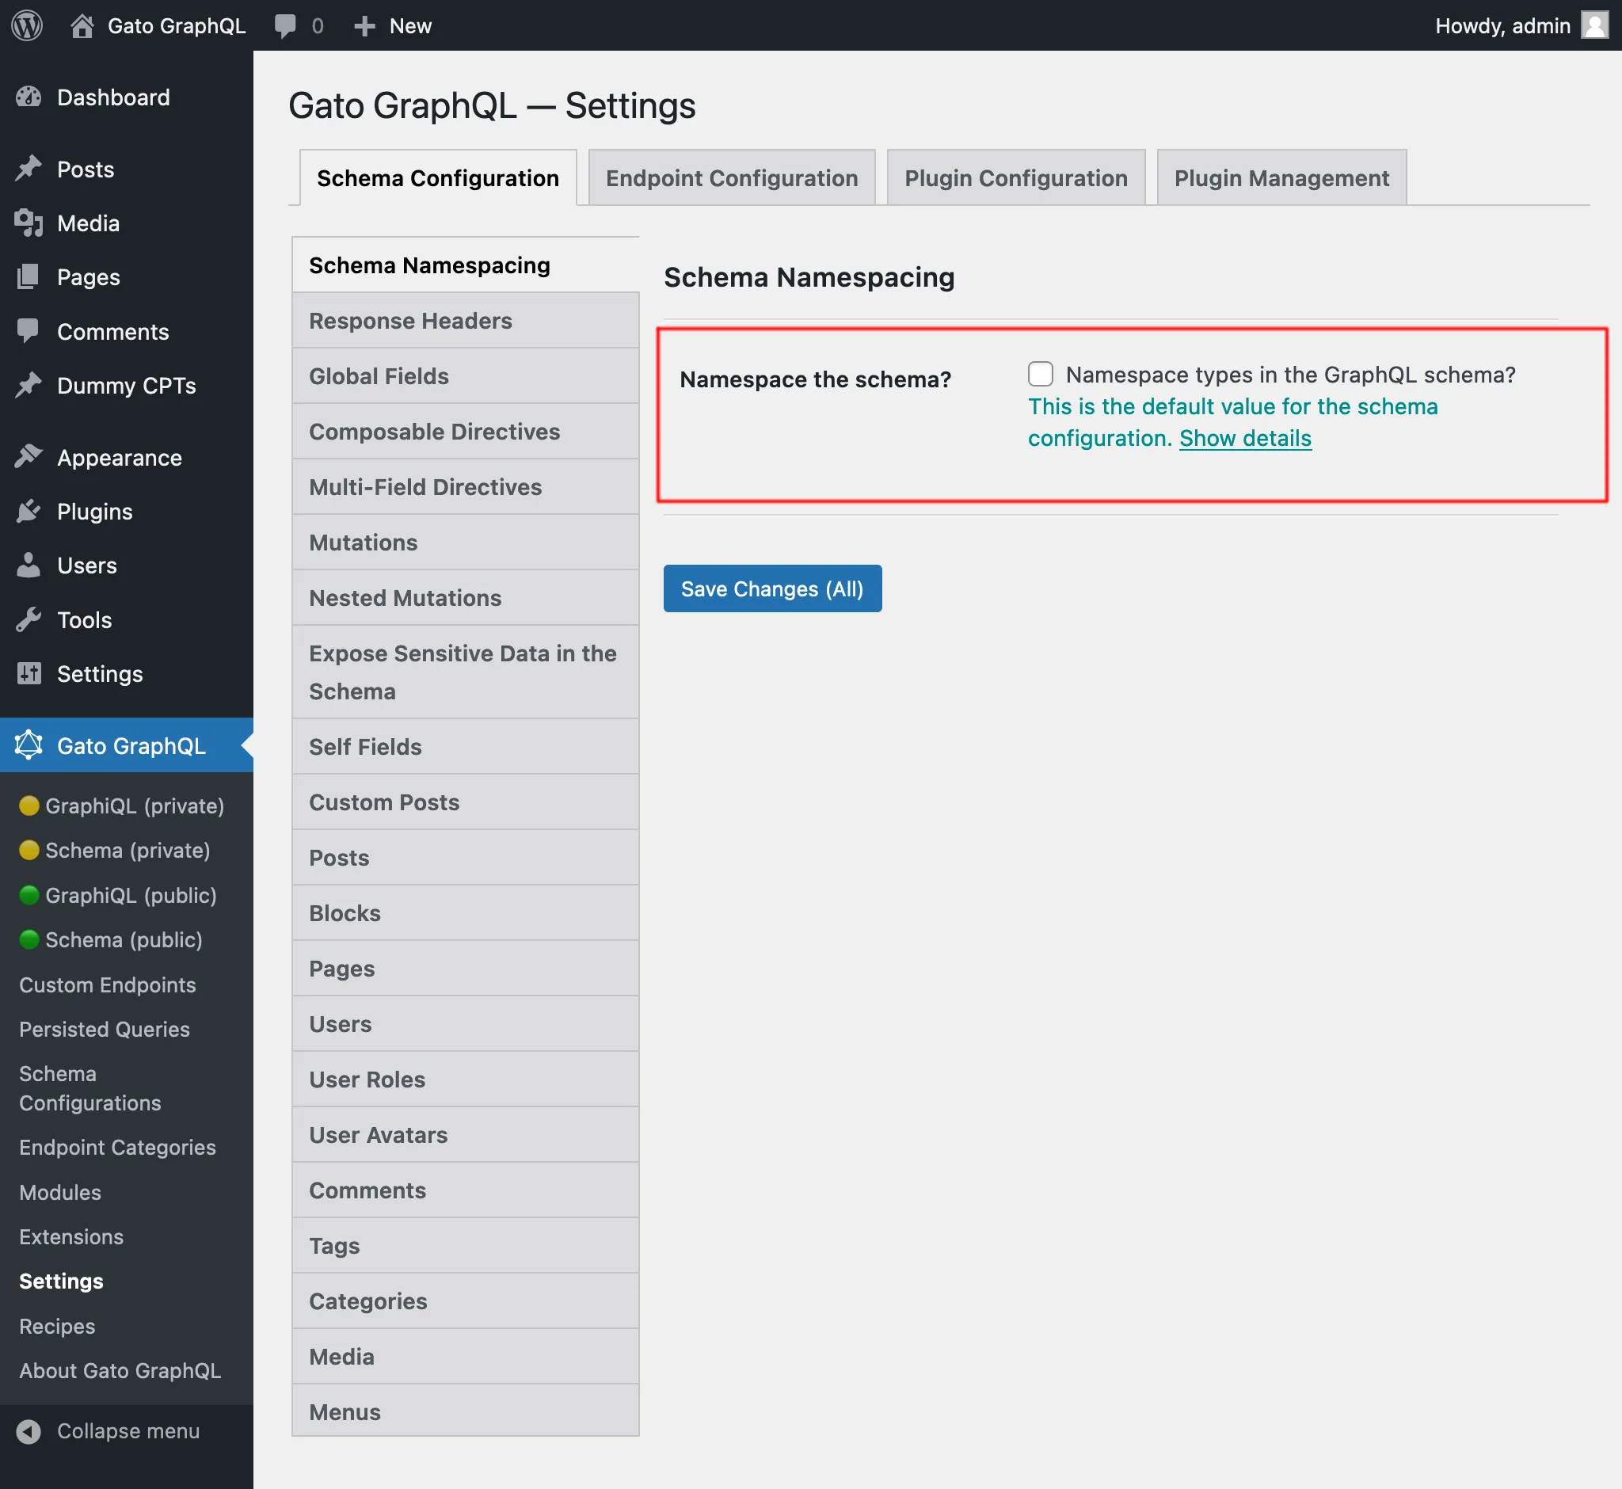Viewport: 1622px width, 1489px height.
Task: Click yellow dot beside Schema (private)
Action: click(29, 850)
